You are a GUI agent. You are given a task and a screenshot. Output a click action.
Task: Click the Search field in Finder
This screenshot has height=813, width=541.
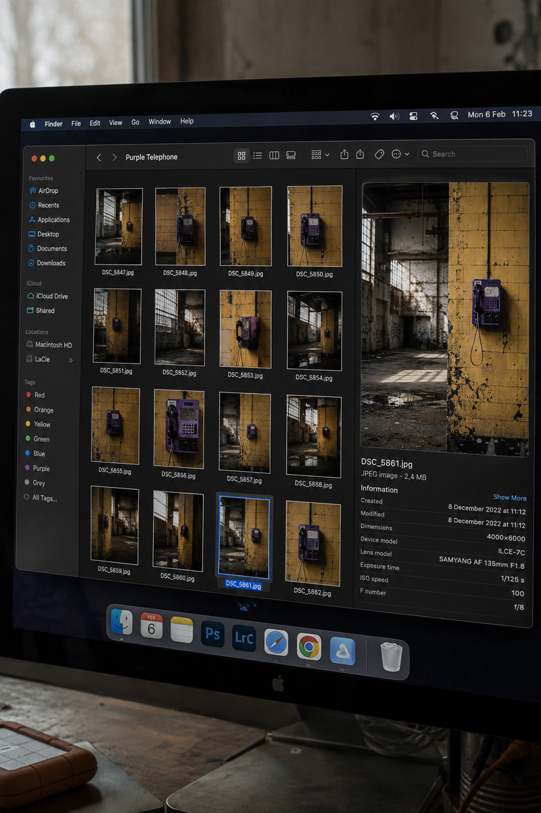point(472,154)
